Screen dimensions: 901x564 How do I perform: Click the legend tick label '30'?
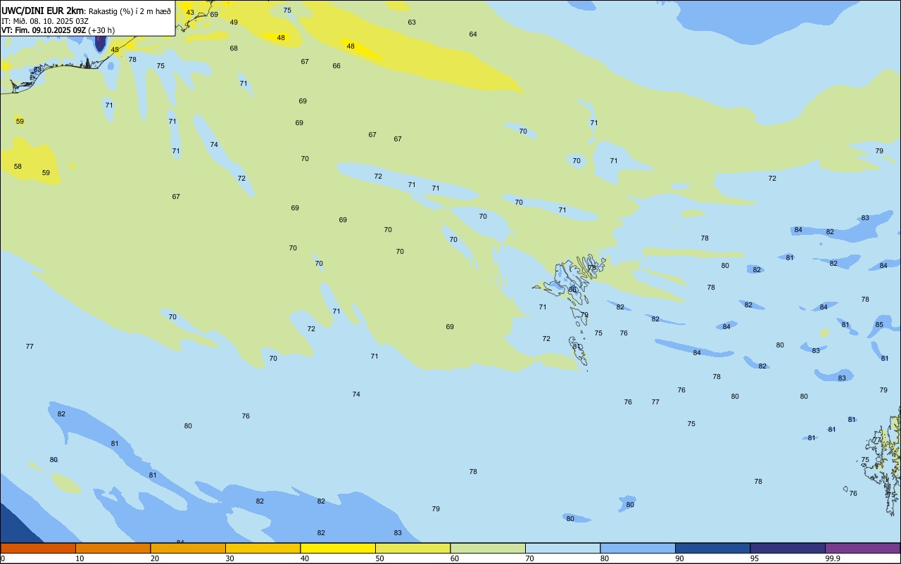click(230, 558)
